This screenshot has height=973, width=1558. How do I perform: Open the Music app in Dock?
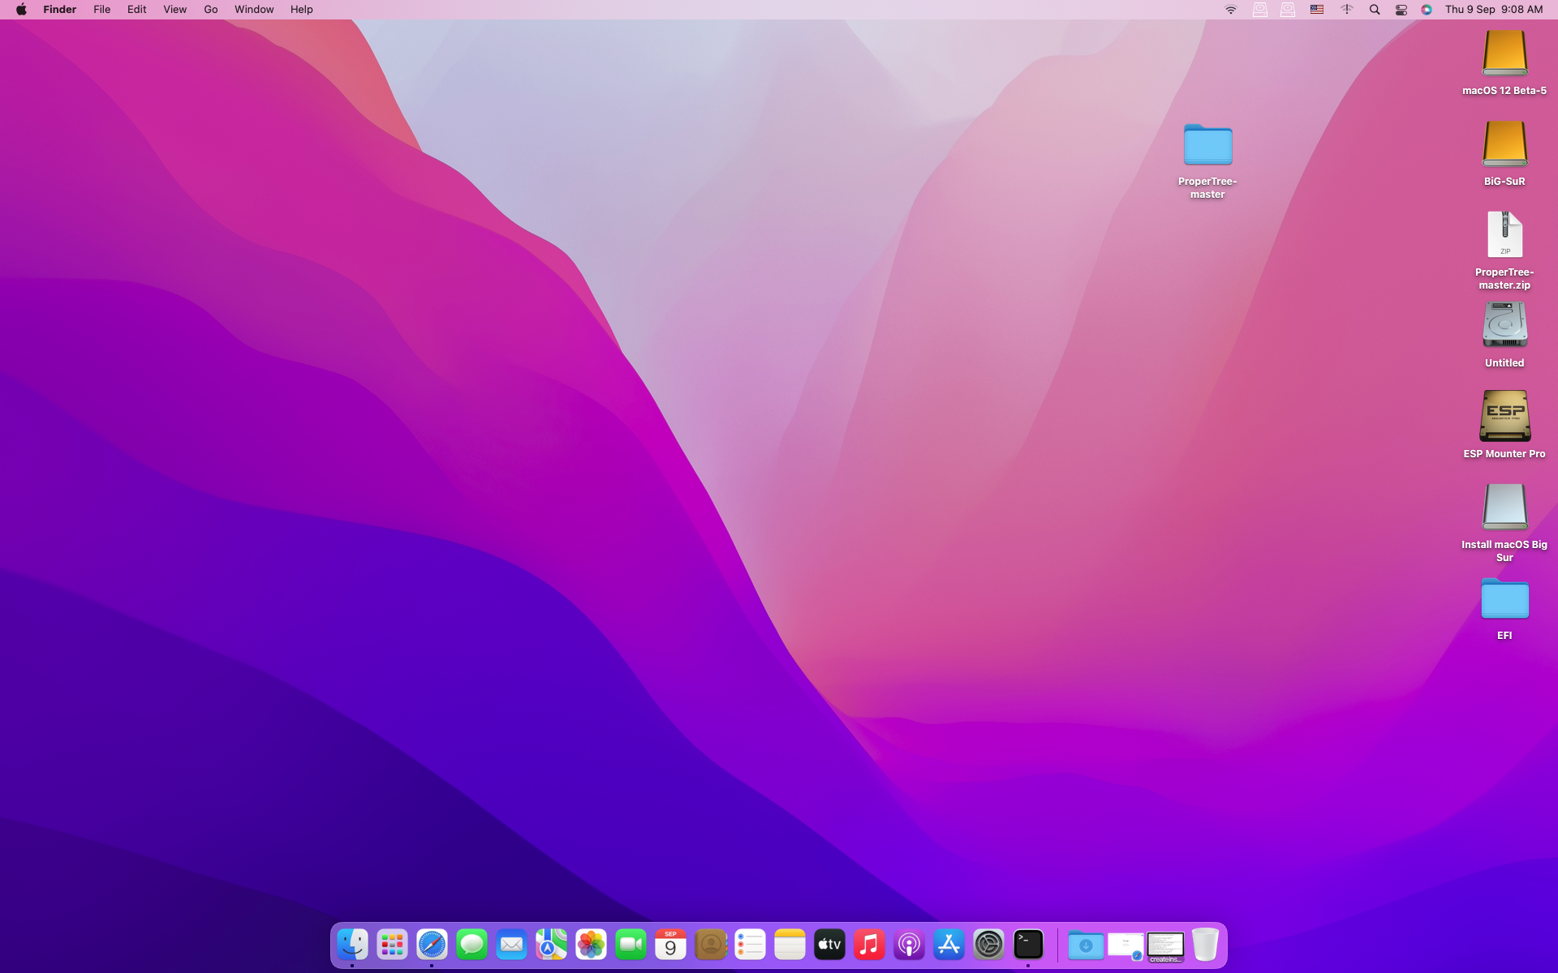pos(869,945)
